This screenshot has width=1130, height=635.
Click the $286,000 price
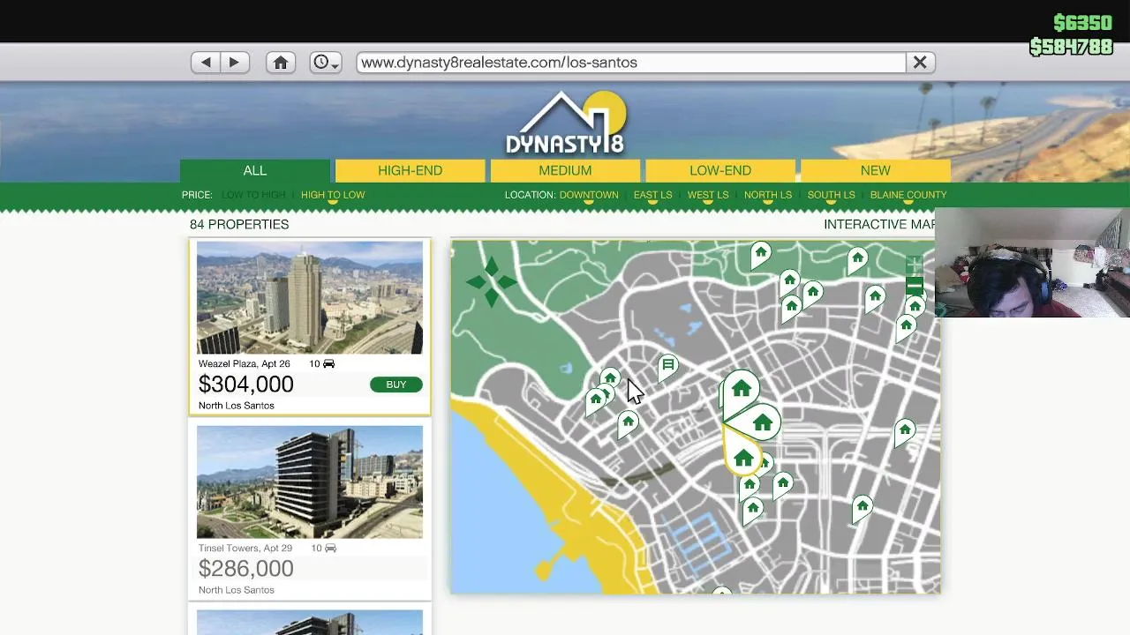coord(246,569)
